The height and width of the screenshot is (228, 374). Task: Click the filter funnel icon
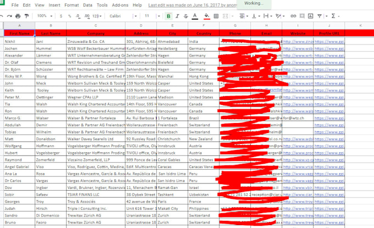[320, 16]
